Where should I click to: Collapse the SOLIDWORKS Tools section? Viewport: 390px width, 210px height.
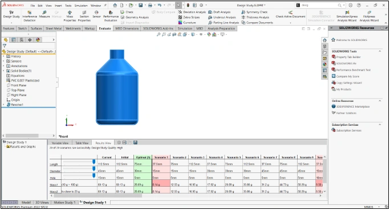(380, 51)
